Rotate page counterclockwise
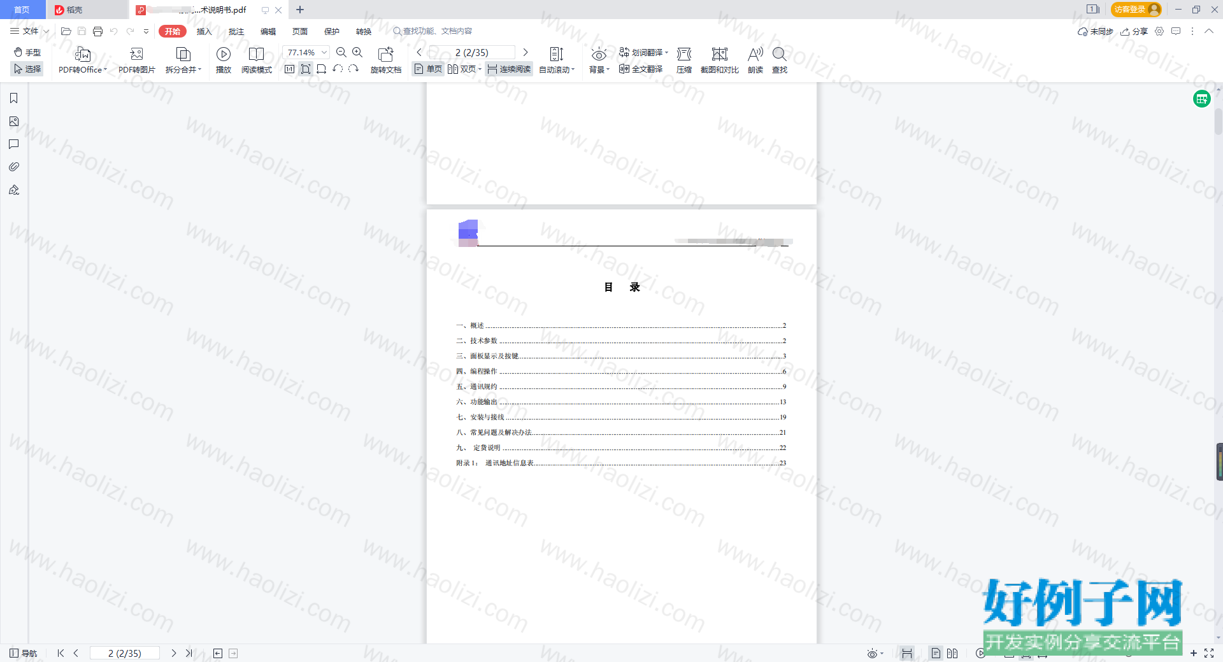Image resolution: width=1223 pixels, height=662 pixels. tap(338, 69)
